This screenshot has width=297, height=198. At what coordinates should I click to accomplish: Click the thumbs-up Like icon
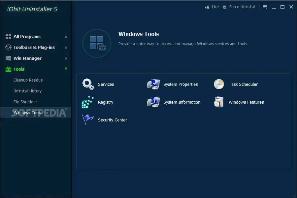click(x=207, y=7)
